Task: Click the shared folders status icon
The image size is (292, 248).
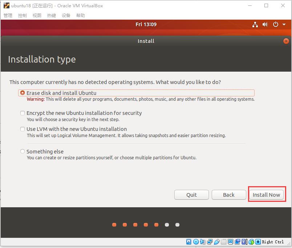Action: [x=224, y=242]
